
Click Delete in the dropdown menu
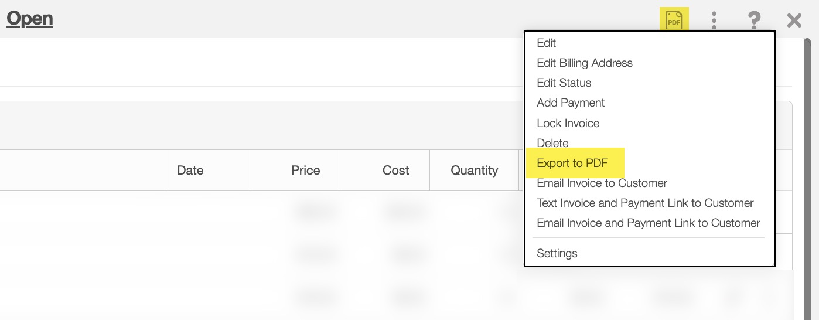point(552,143)
